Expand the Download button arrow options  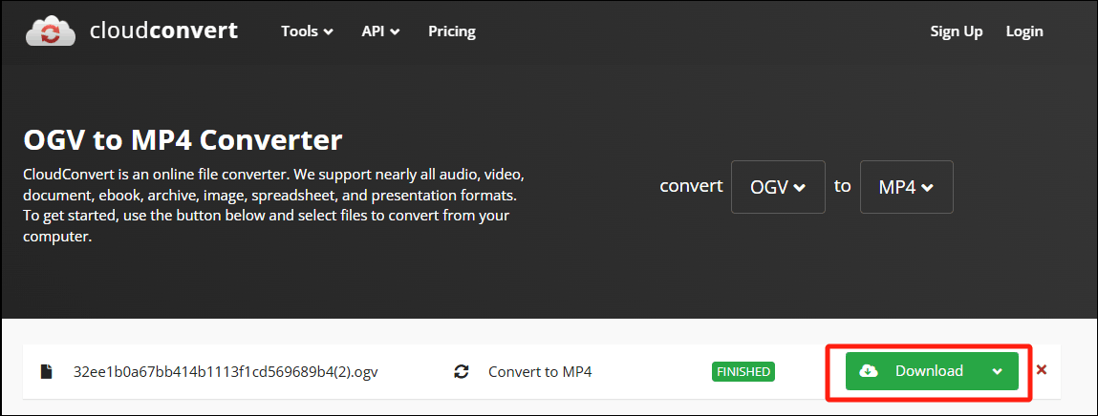click(998, 371)
